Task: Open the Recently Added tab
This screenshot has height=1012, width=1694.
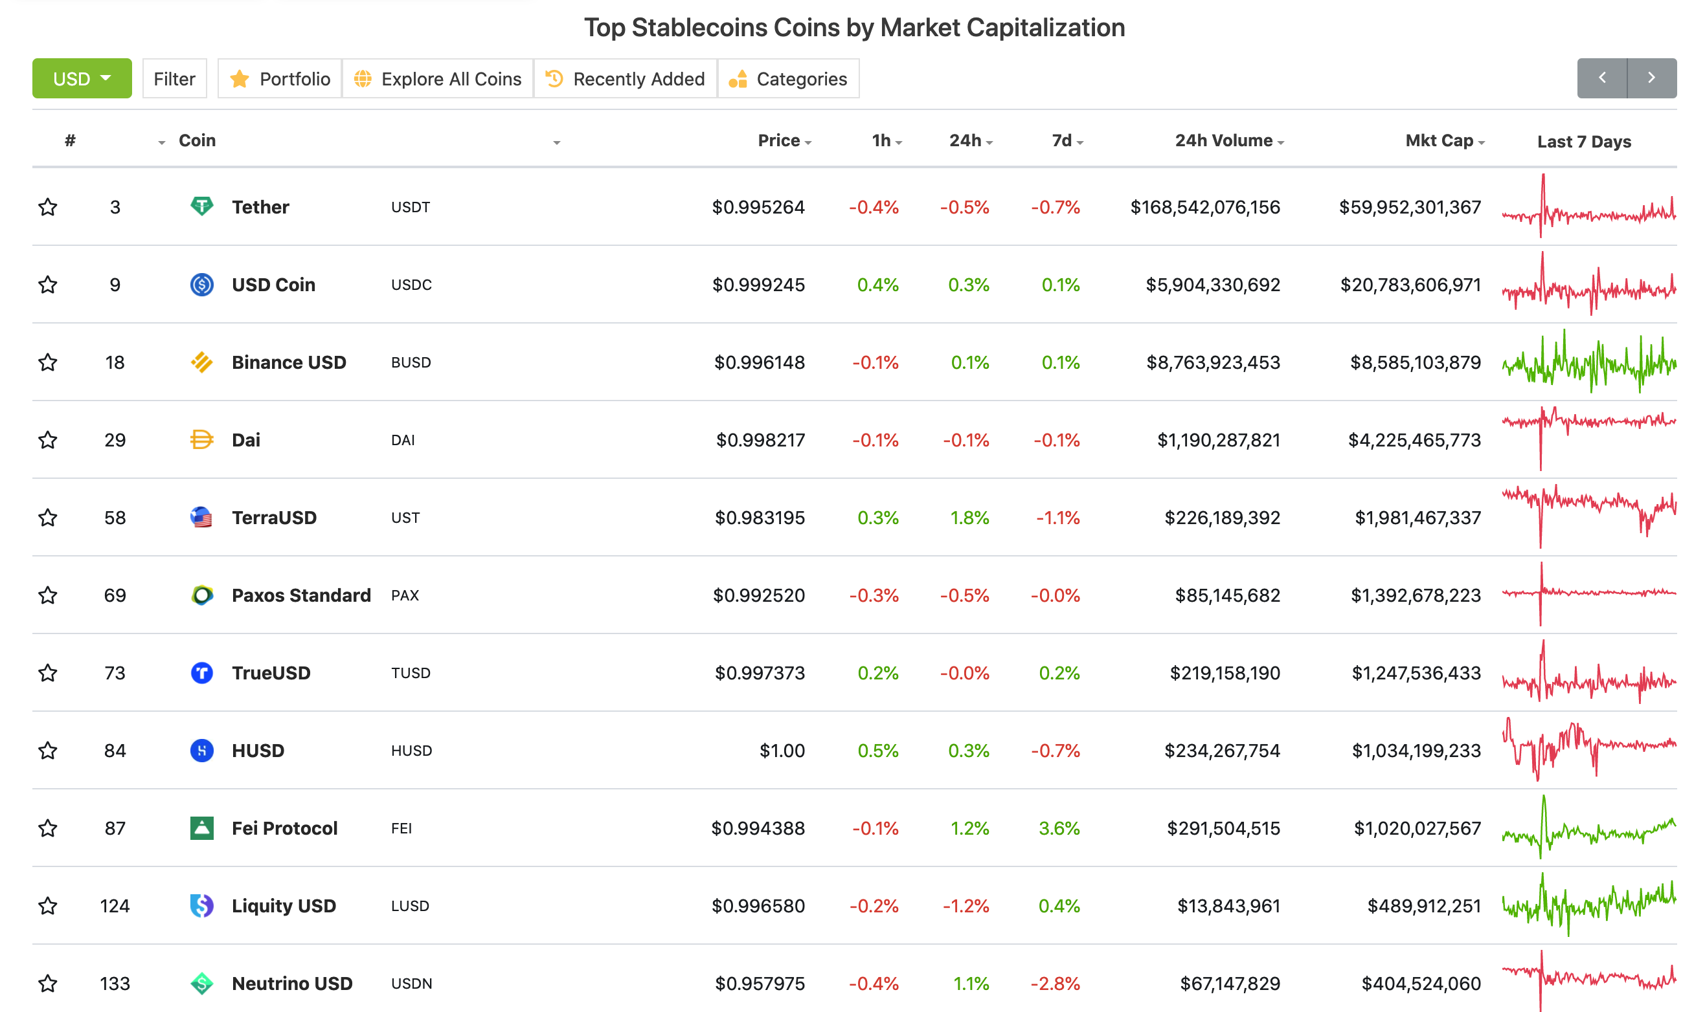Action: (625, 78)
